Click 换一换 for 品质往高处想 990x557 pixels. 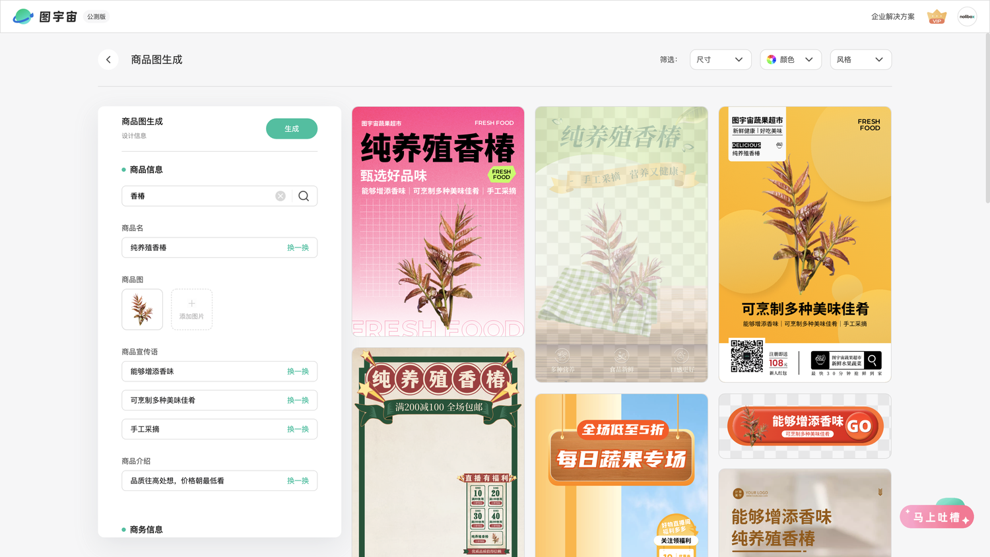coord(298,481)
